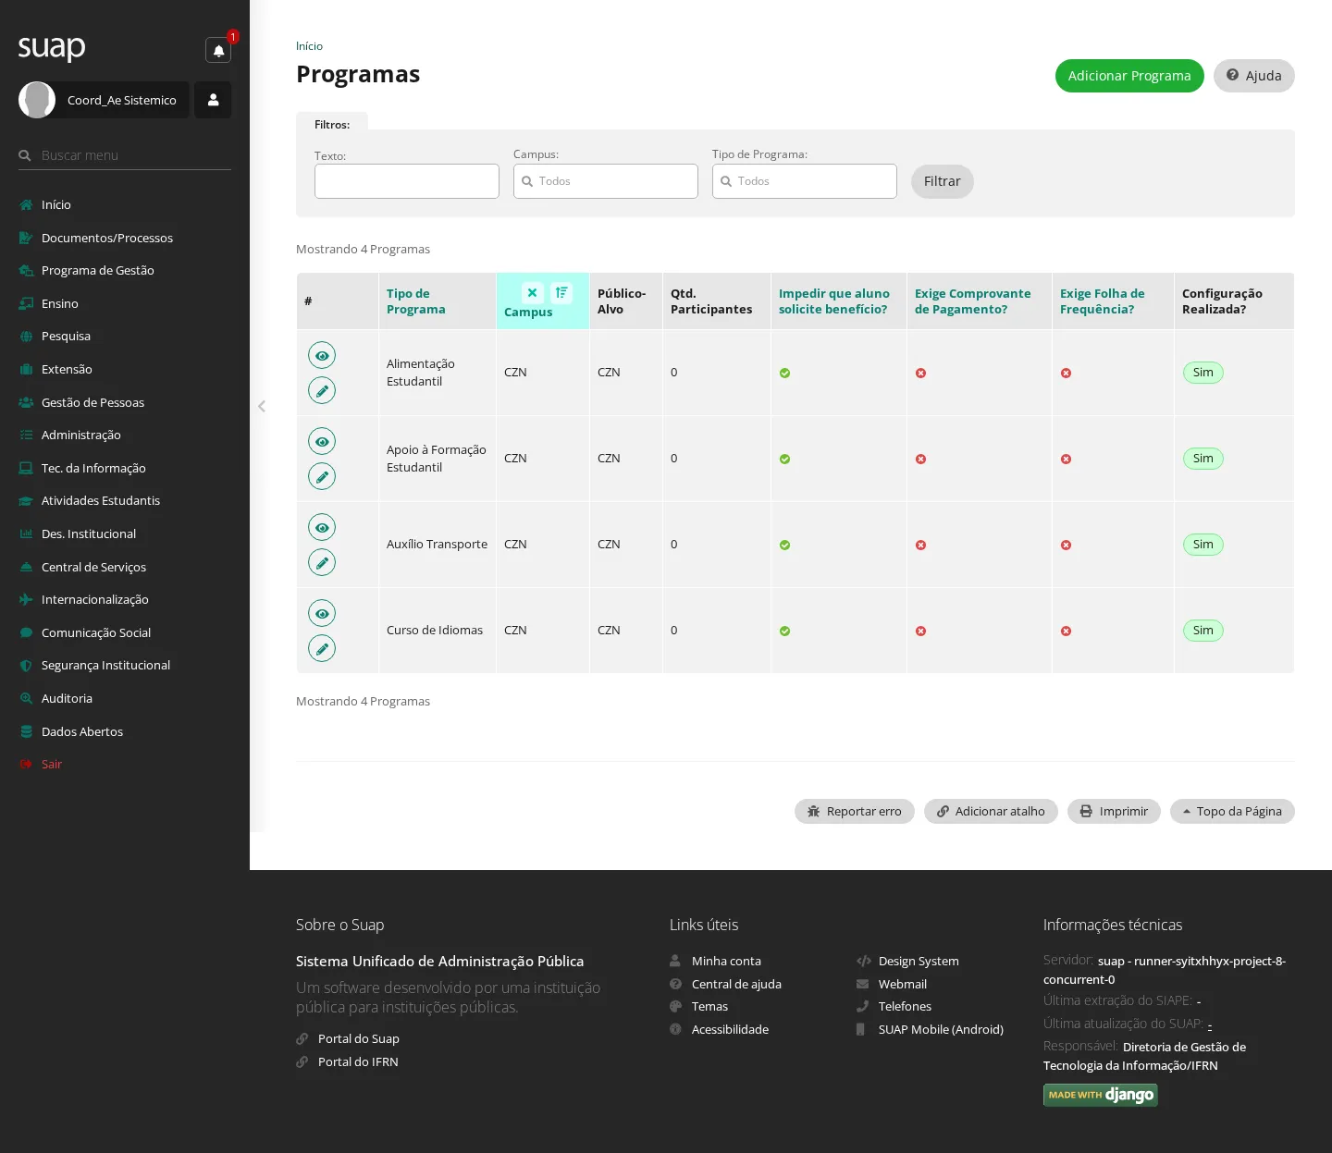Collapse the sidebar with the arrow handle
This screenshot has height=1153, width=1332.
pyautogui.click(x=262, y=406)
